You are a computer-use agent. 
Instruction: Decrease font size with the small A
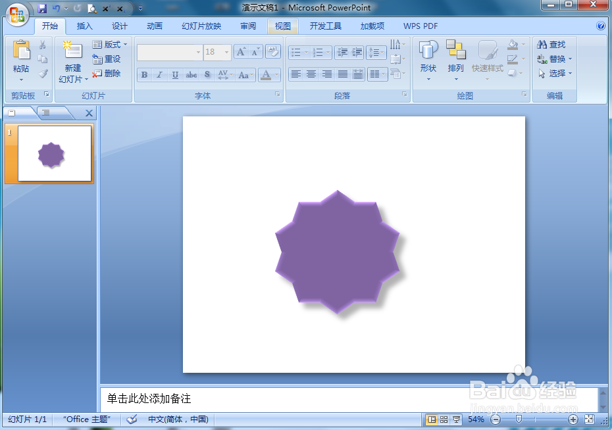tap(255, 52)
